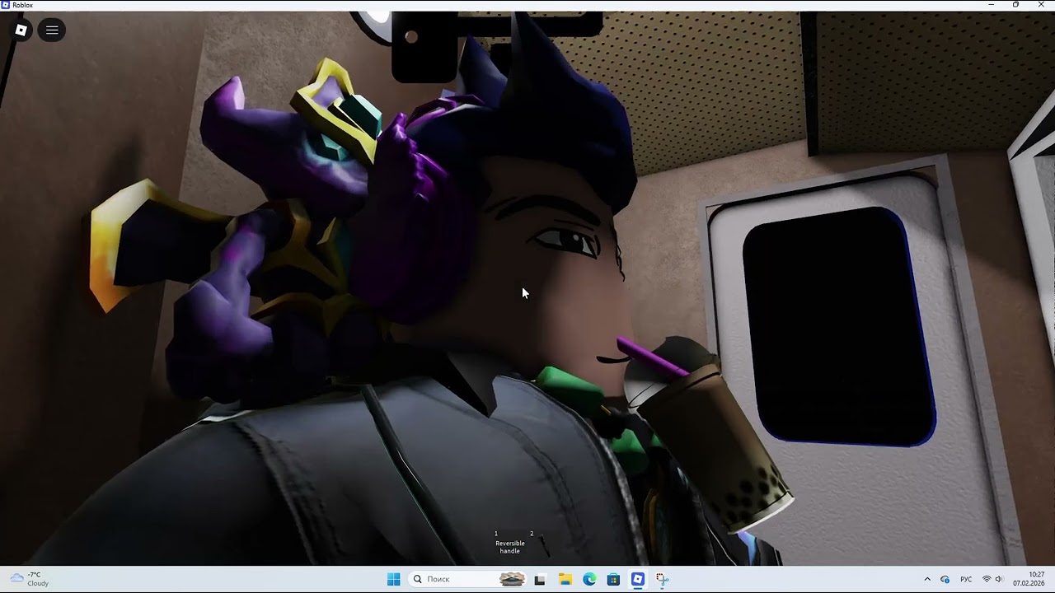The height and width of the screenshot is (593, 1055).
Task: Open File Explorer from the taskbar
Action: 565,579
